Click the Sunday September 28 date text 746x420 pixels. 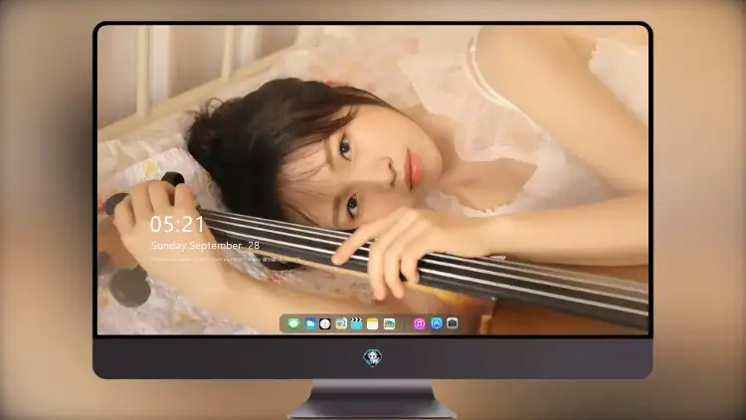(x=205, y=245)
